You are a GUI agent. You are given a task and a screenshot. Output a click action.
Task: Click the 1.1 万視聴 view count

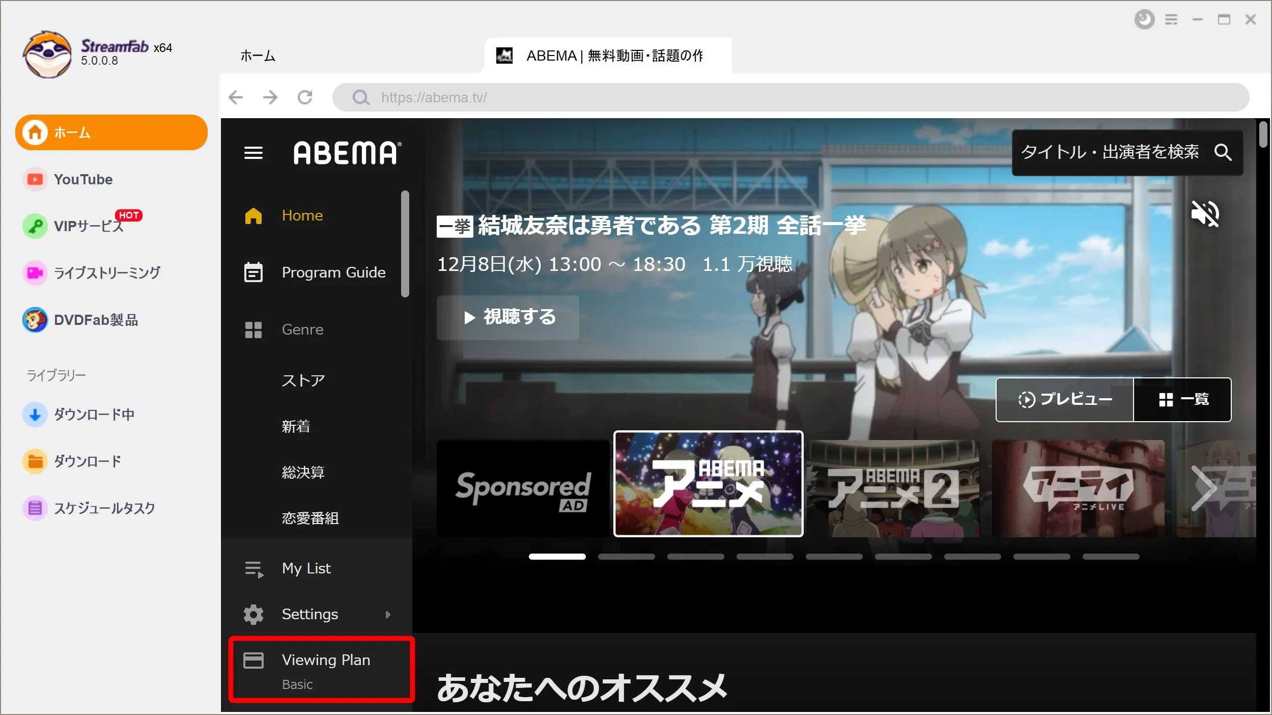point(747,264)
